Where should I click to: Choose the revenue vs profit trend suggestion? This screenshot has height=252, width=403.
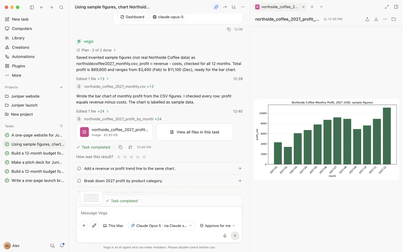[x=159, y=169]
